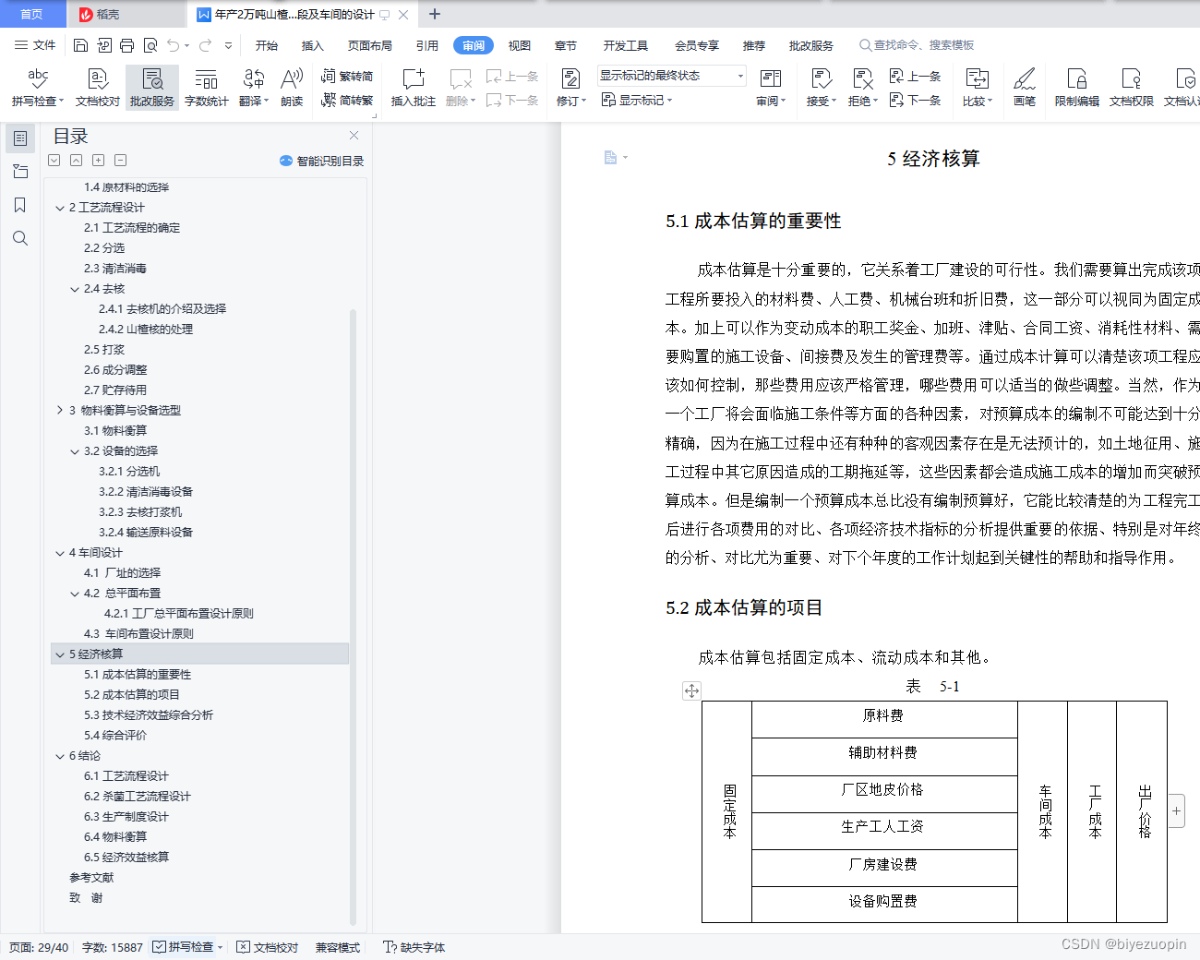Switch to the 首页 home tab
The image size is (1200, 960).
click(31, 14)
